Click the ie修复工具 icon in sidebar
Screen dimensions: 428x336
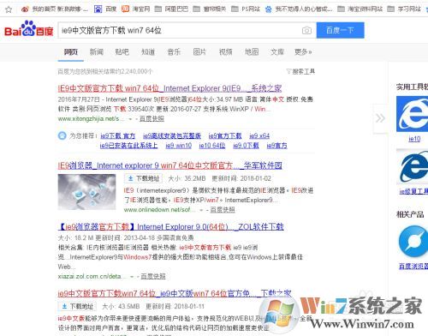(x=413, y=167)
